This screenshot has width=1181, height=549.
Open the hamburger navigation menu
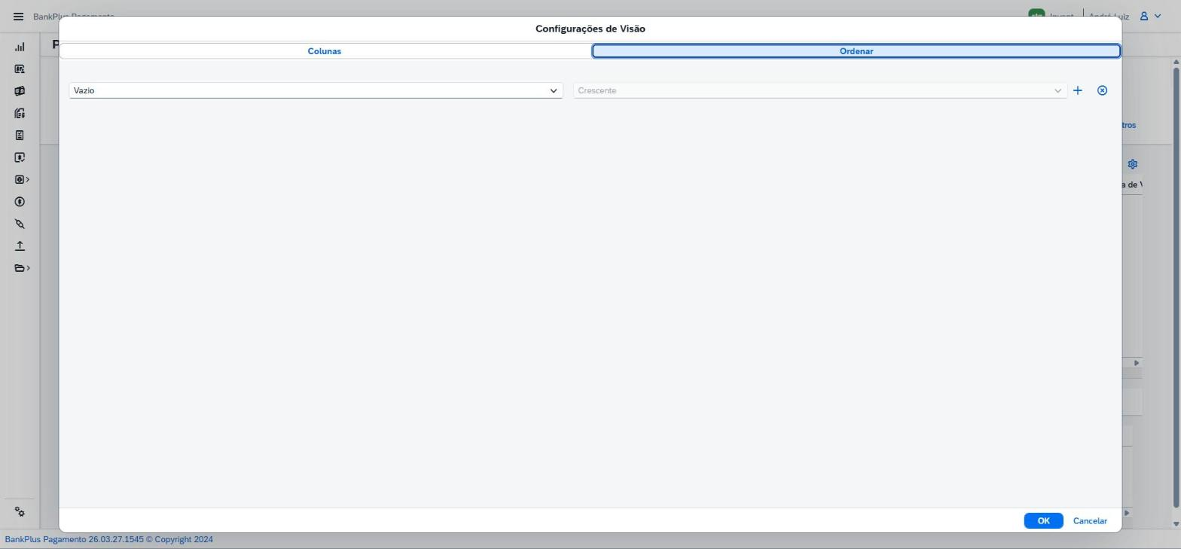coord(18,17)
